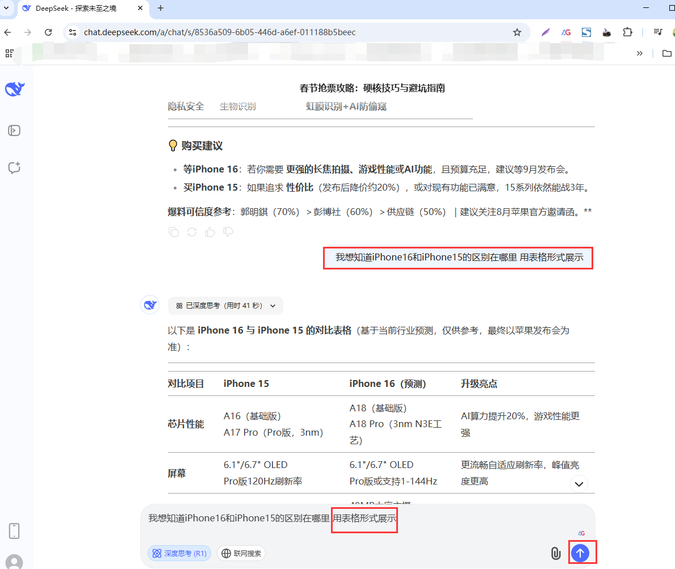Click the iPhone 15 column header

pyautogui.click(x=246, y=383)
